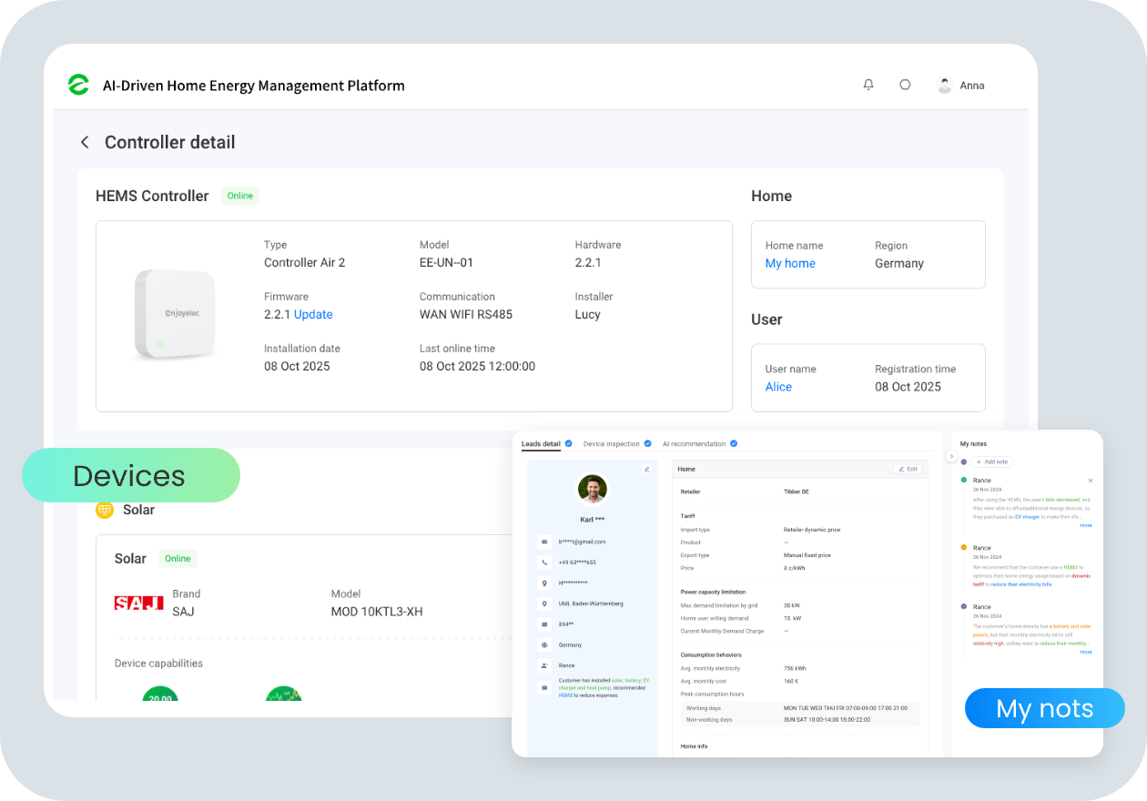Image resolution: width=1147 pixels, height=801 pixels.
Task: Click the solar panel icon beside Solar
Action: coord(103,510)
